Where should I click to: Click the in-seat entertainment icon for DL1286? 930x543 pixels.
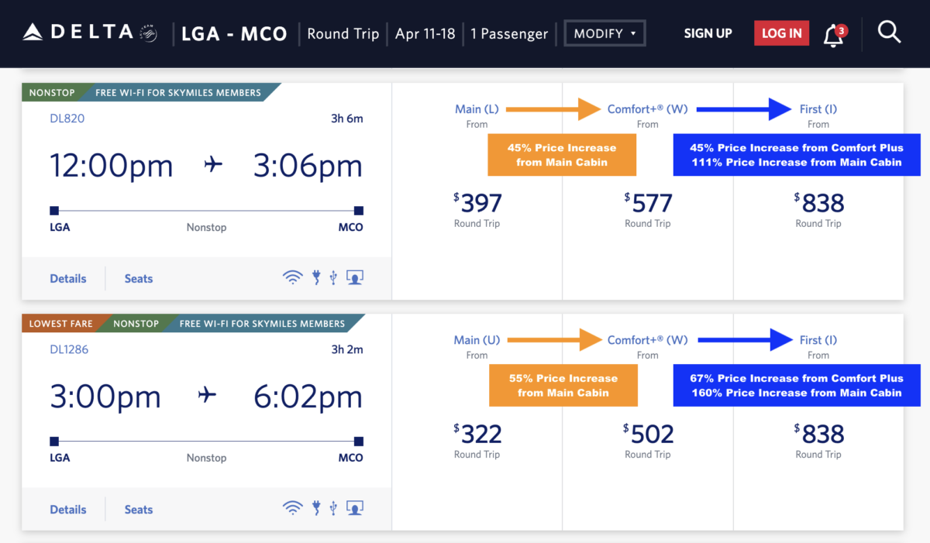354,508
